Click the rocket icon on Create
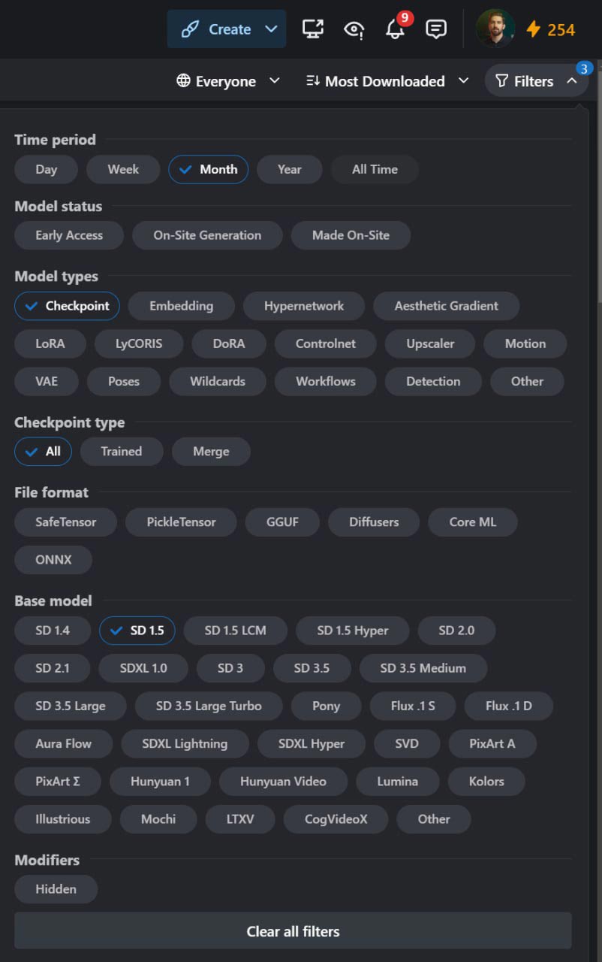Screen dimensions: 602x962 click(x=191, y=29)
